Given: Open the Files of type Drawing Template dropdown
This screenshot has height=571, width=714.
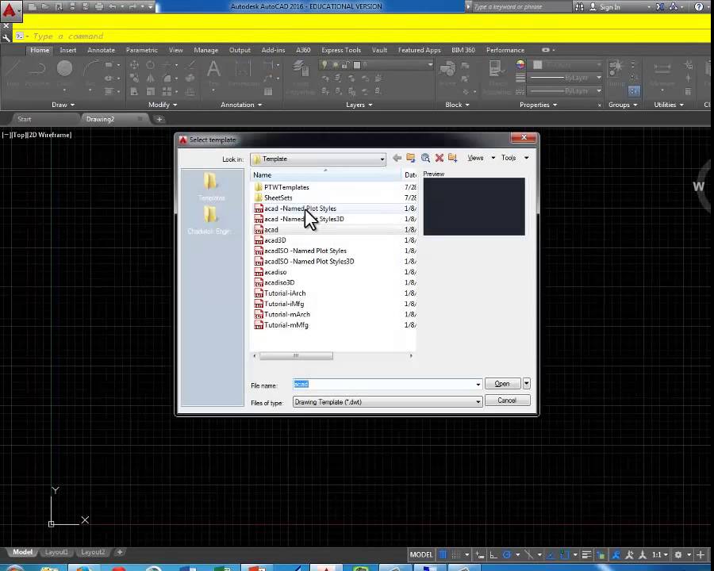Looking at the screenshot, I should click(387, 401).
